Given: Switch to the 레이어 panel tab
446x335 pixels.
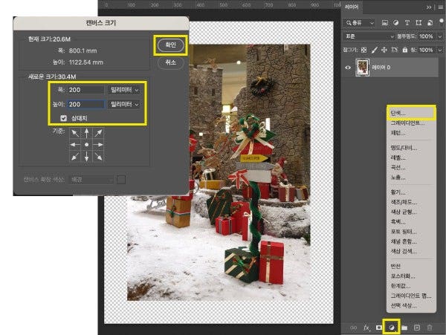Looking at the screenshot, I should pyautogui.click(x=352, y=7).
